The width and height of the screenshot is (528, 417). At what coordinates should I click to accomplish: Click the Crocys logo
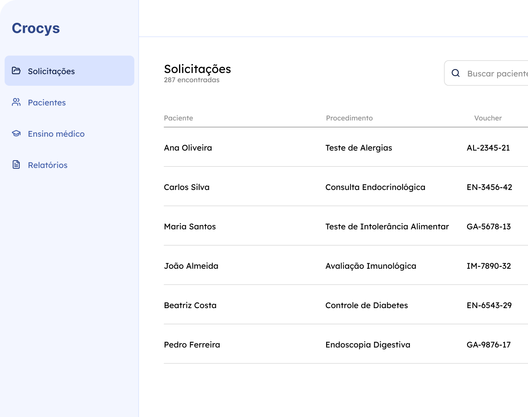36,28
